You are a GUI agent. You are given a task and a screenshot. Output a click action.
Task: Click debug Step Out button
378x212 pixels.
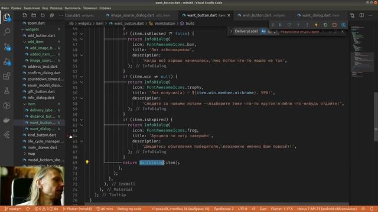point(307,25)
